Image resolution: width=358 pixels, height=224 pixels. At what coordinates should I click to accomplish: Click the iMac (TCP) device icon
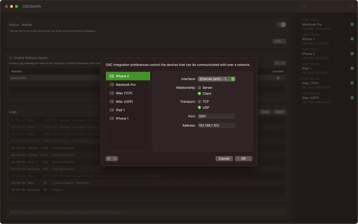click(x=112, y=93)
